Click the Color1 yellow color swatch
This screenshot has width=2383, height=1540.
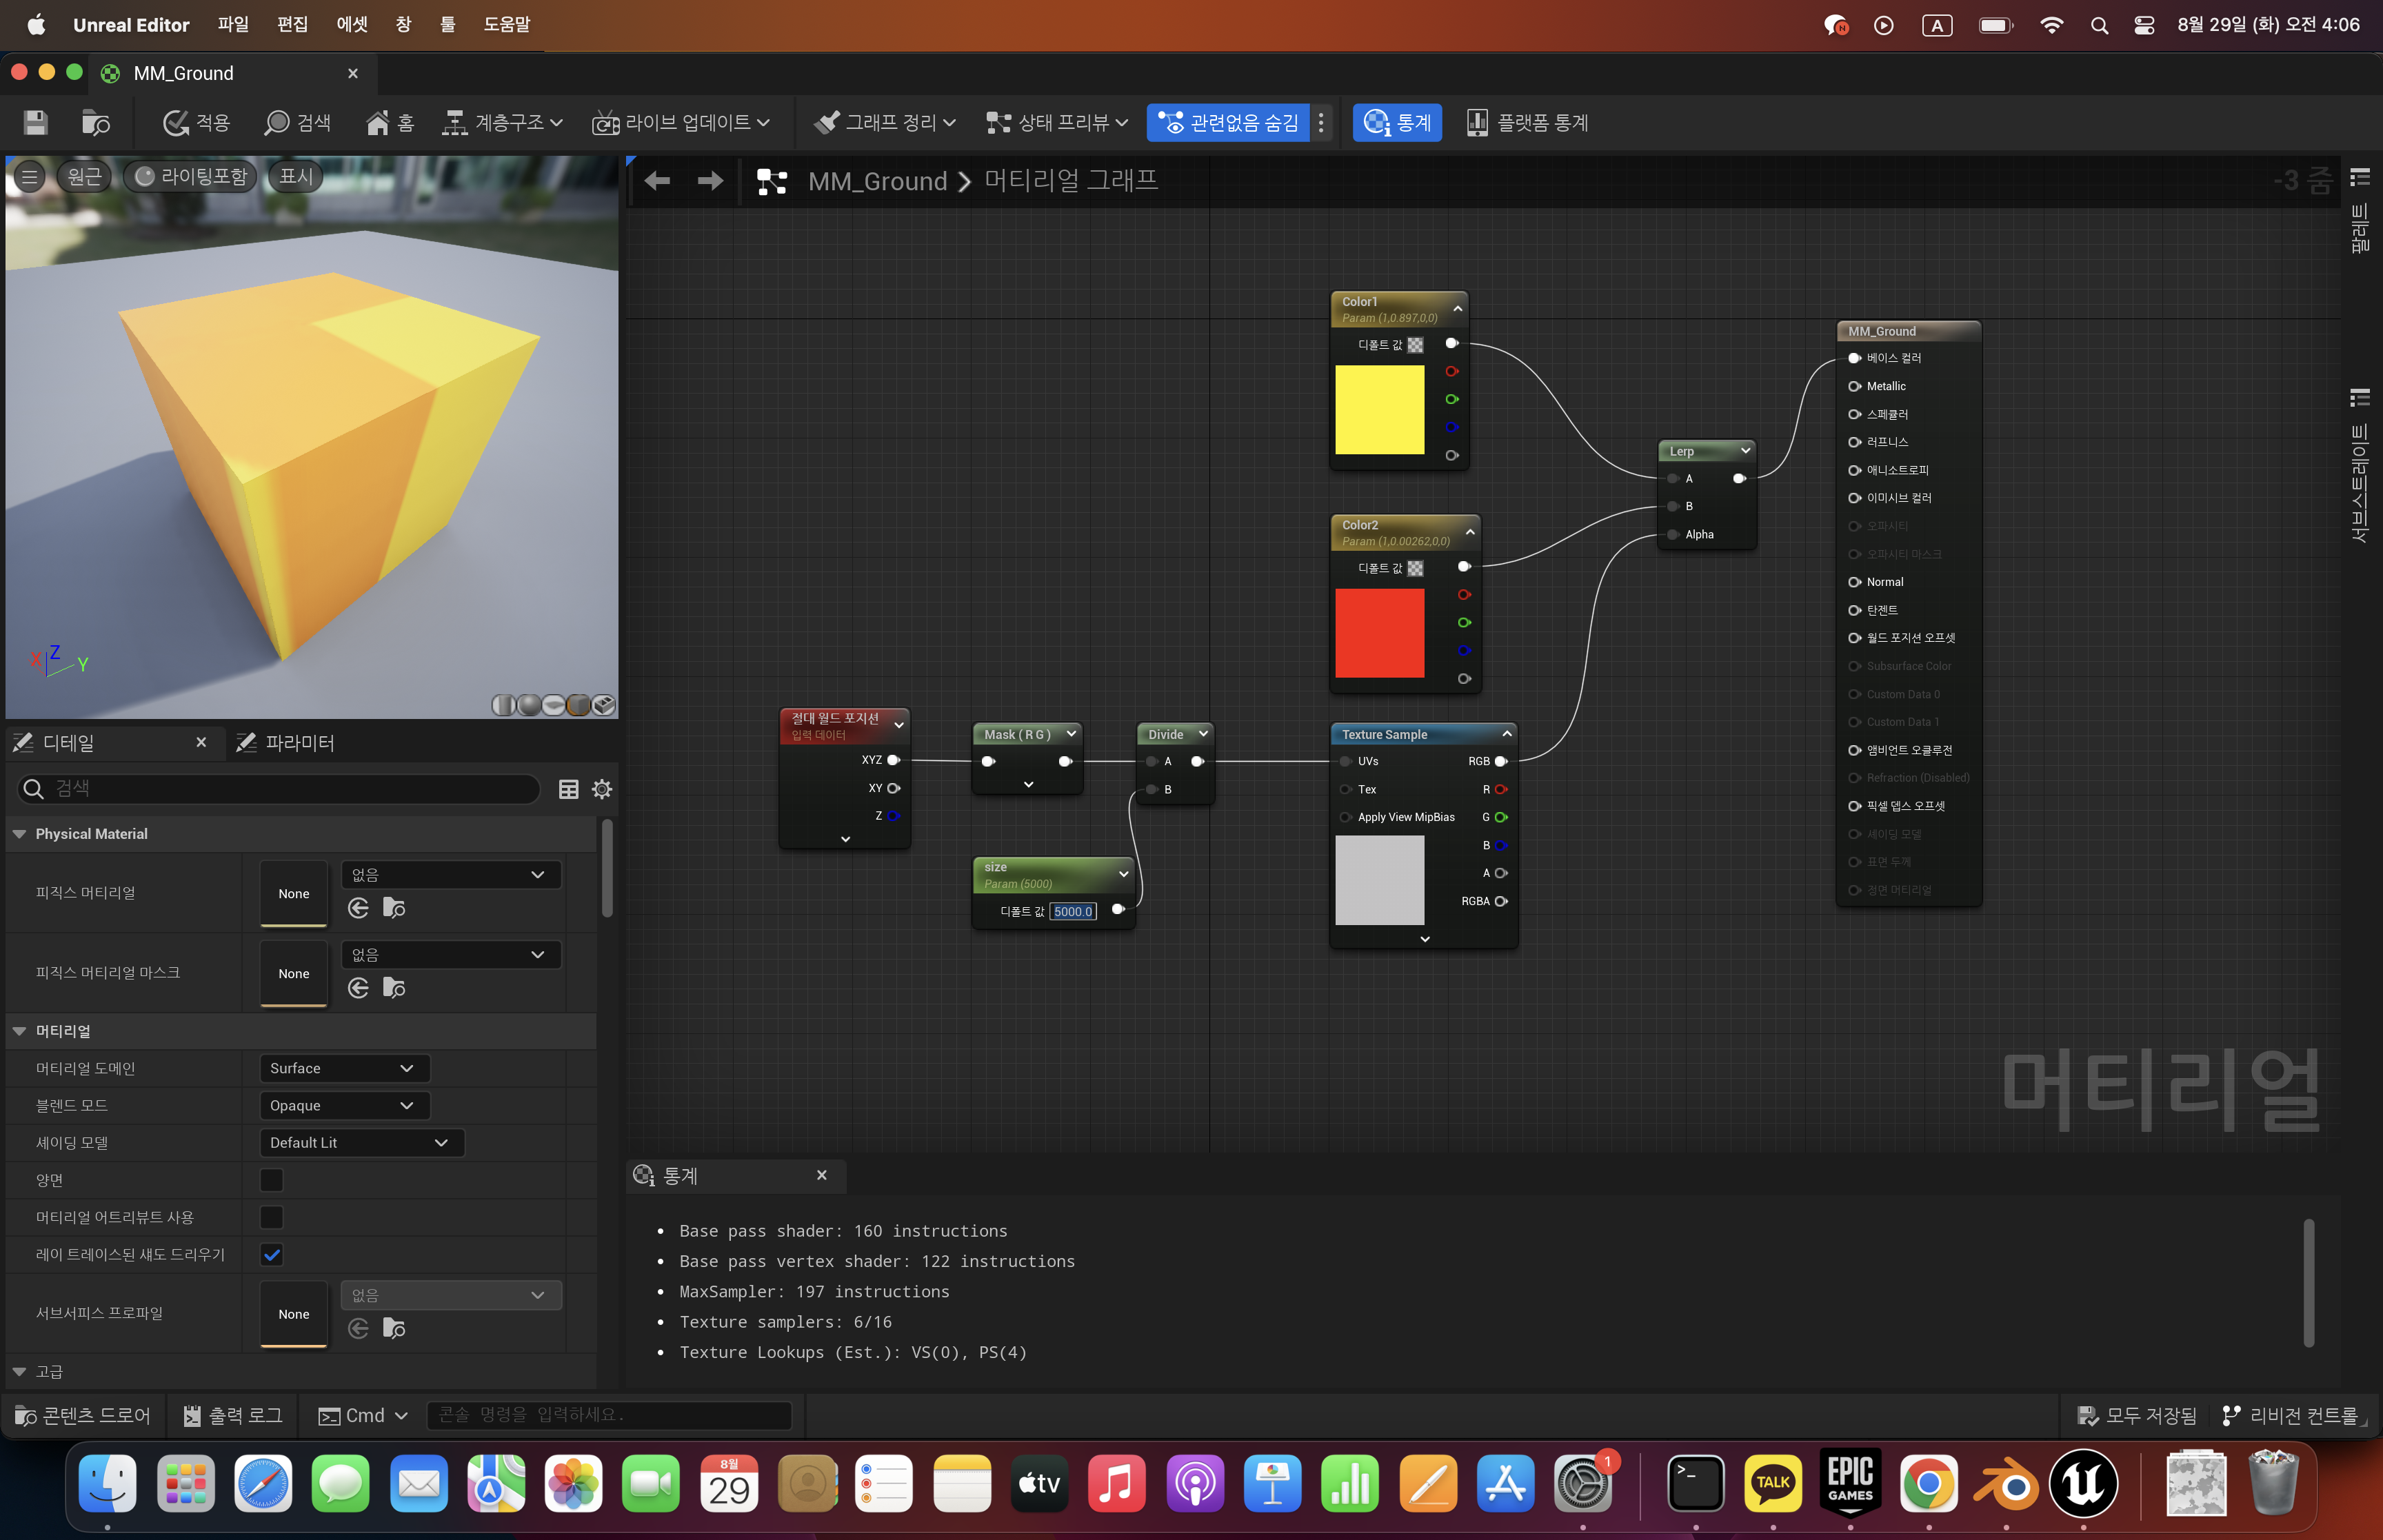pos(1379,409)
